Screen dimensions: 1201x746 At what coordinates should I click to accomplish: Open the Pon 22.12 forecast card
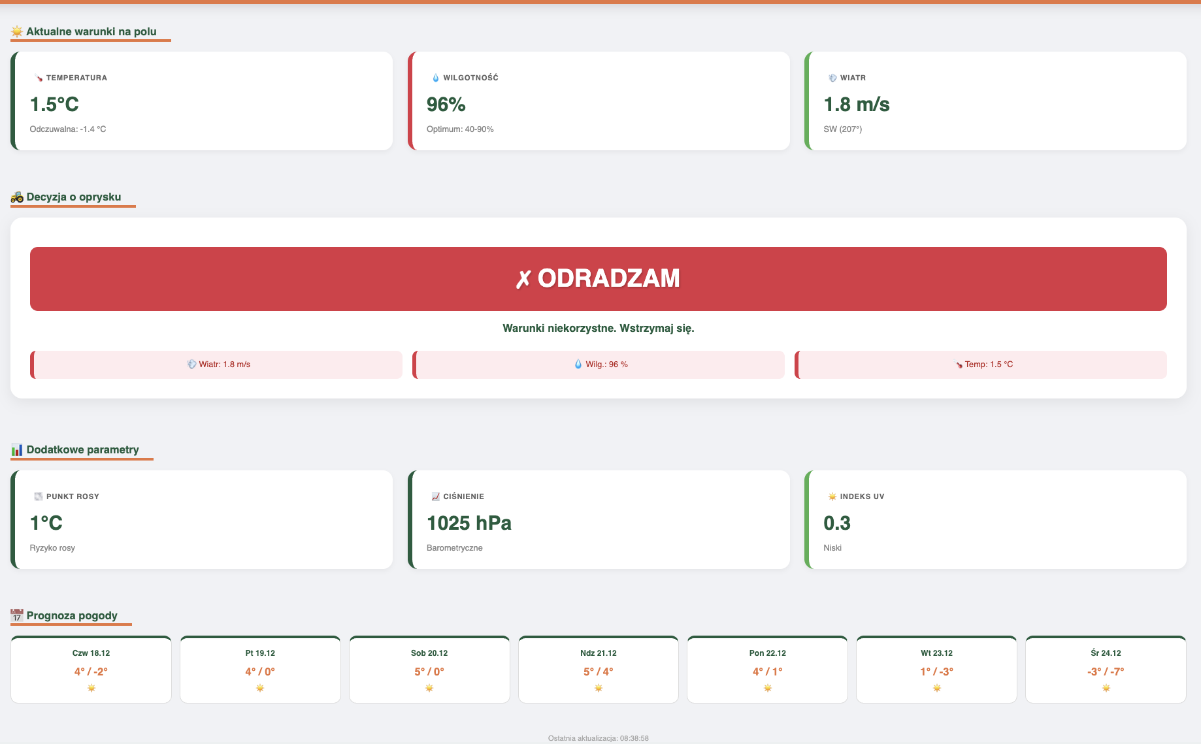coord(767,670)
